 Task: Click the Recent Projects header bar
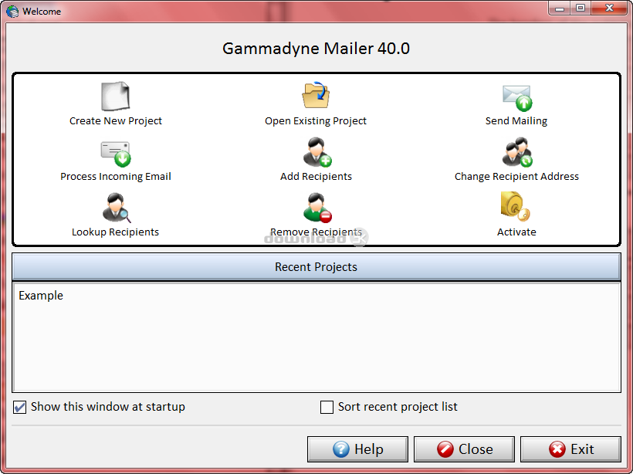click(316, 267)
